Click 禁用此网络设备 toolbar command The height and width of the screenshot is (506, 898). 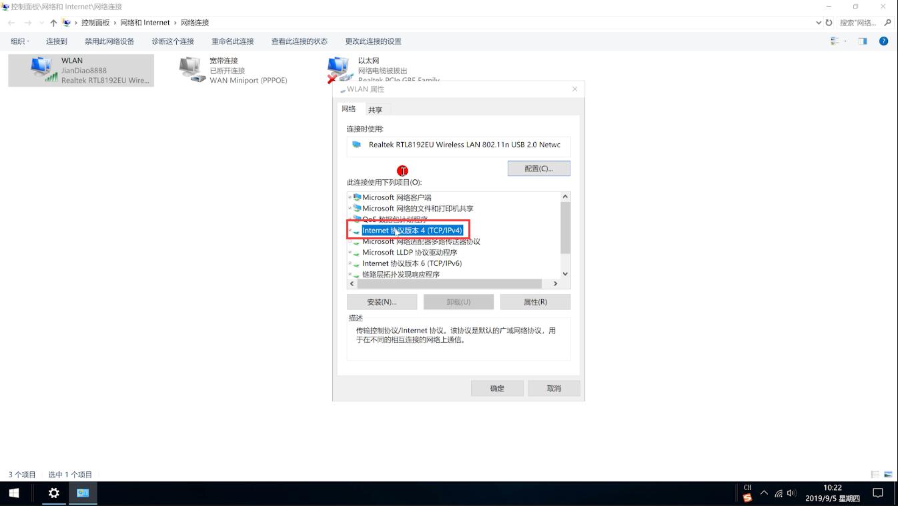(x=109, y=41)
